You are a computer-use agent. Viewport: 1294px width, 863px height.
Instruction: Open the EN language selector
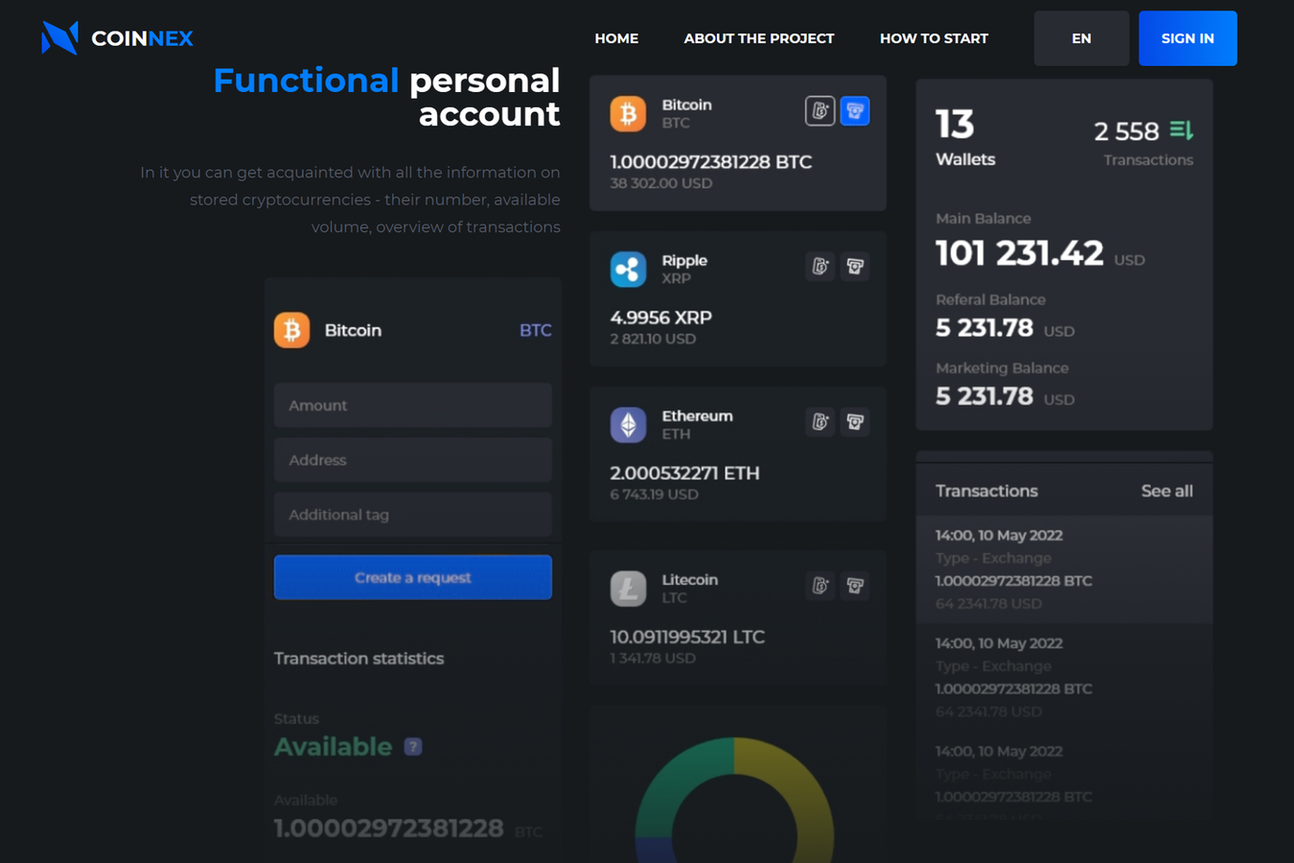click(1081, 38)
